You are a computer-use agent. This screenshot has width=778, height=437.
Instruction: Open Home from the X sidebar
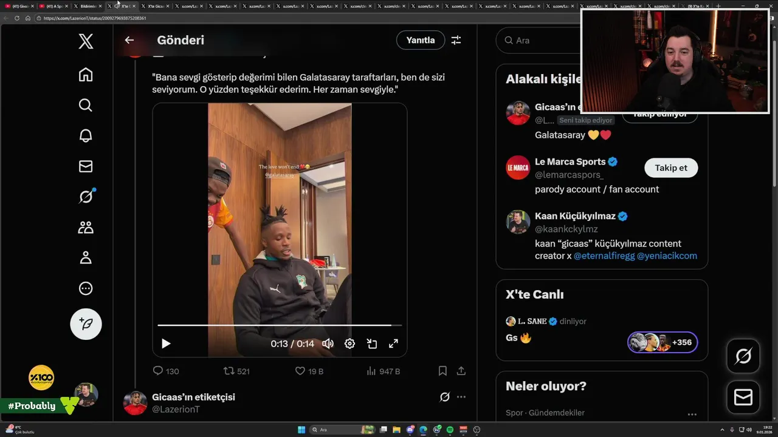[x=86, y=75]
